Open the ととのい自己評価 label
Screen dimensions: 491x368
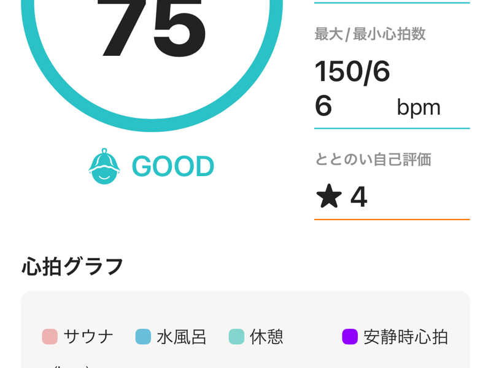373,159
